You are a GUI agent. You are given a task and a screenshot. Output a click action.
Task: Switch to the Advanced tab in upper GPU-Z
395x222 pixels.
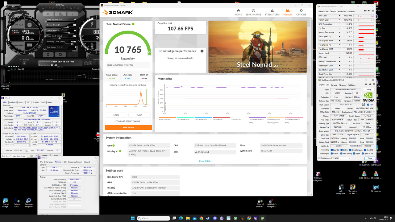[342, 11]
